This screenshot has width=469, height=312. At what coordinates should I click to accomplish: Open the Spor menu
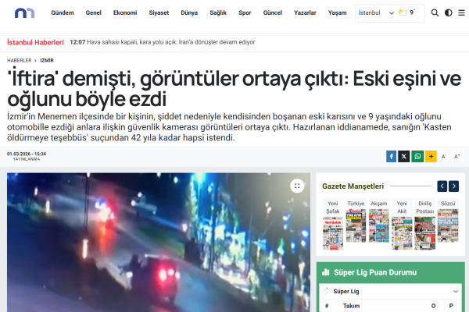coord(245,12)
